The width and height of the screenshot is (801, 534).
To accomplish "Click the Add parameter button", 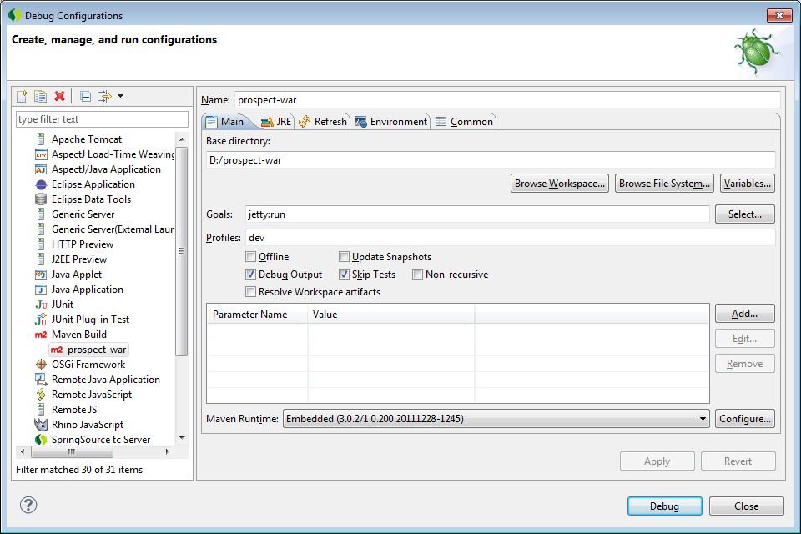I will (745, 313).
